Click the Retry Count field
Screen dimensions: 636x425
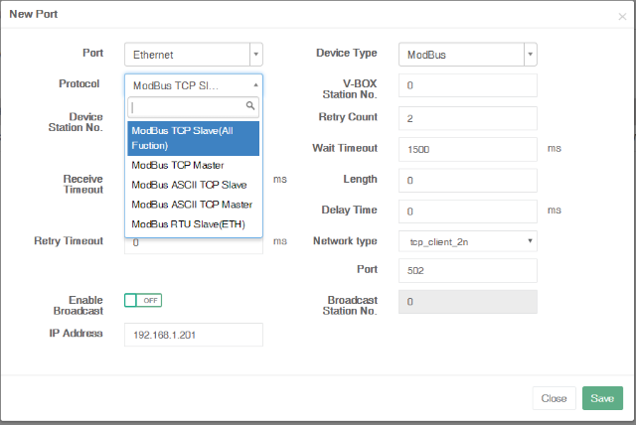468,118
